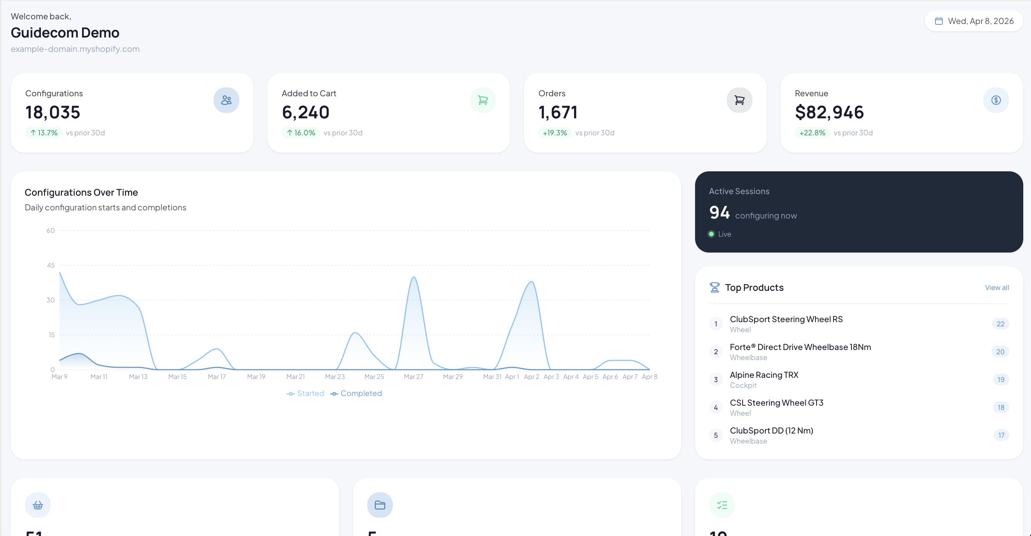The height and width of the screenshot is (536, 1031).
Task: Click the Apr 2 chart axis label
Action: 531,377
